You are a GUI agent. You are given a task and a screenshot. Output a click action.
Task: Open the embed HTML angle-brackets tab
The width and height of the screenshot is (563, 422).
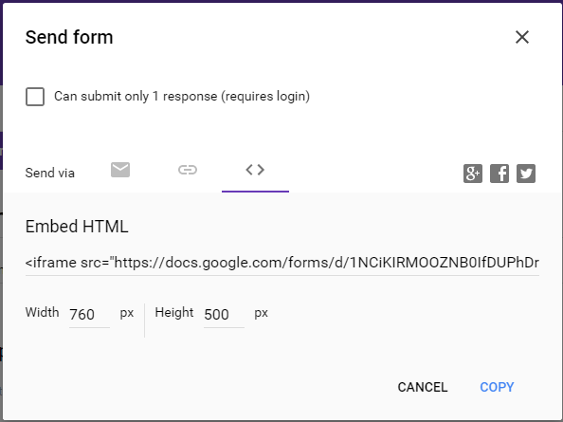(x=255, y=170)
